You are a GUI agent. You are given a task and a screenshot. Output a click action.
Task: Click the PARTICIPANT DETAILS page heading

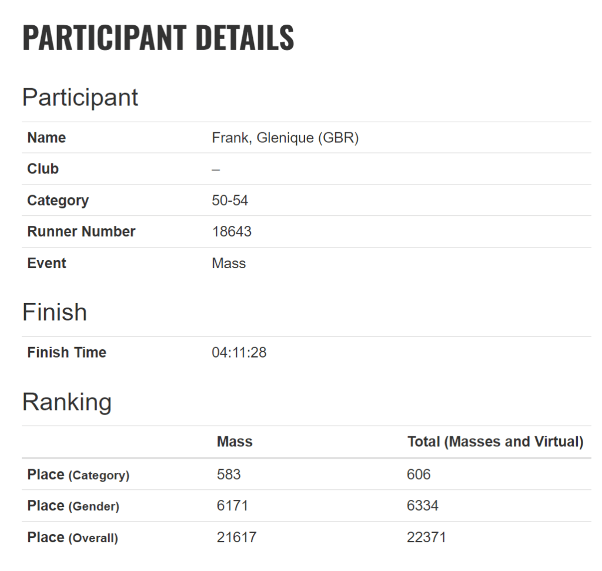[158, 38]
